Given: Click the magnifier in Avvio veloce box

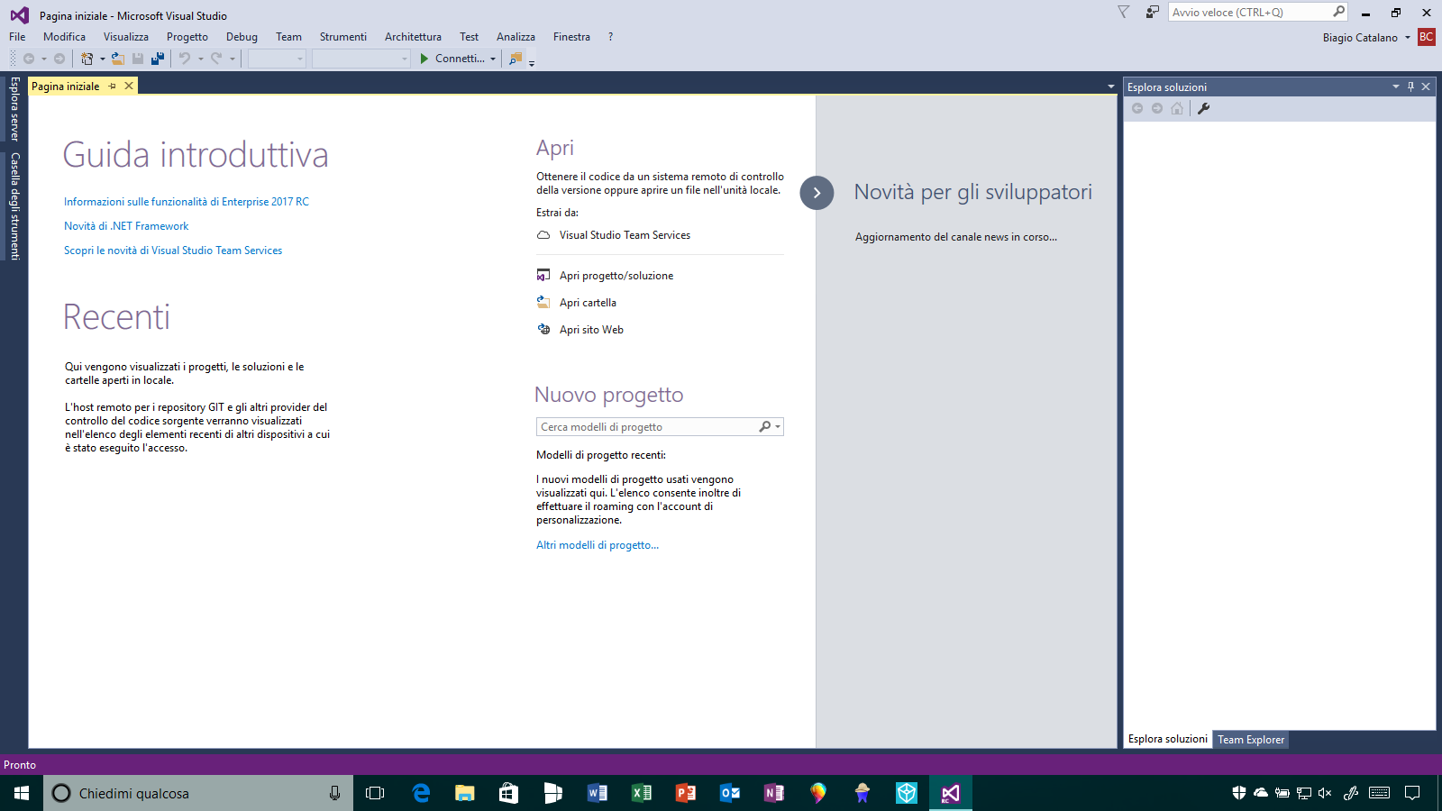Looking at the screenshot, I should [1338, 12].
